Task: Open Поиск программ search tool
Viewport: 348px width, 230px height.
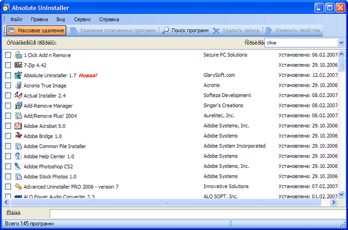Action: pyautogui.click(x=186, y=30)
